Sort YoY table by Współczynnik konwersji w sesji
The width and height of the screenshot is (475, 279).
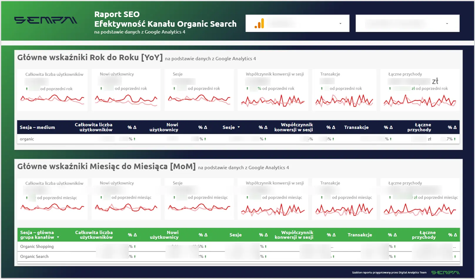[294, 127]
